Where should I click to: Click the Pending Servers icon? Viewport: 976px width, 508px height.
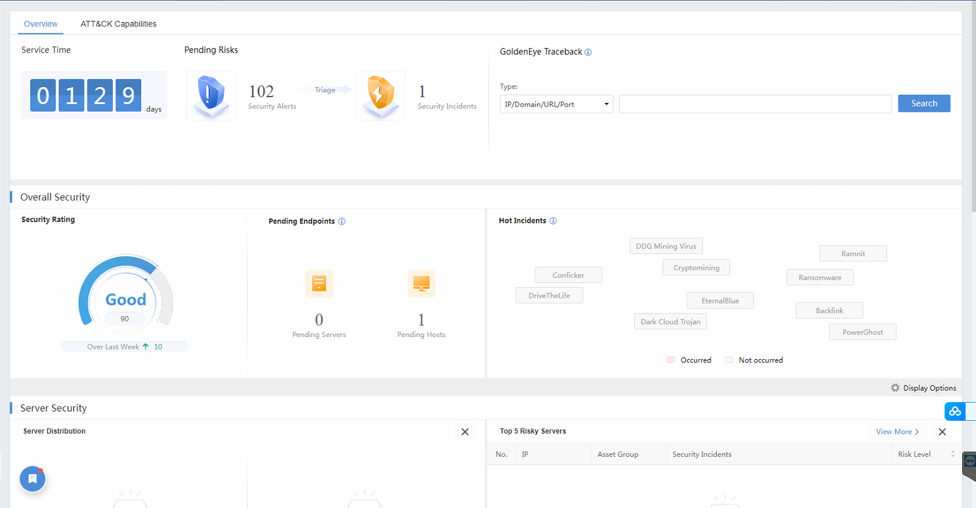[319, 283]
